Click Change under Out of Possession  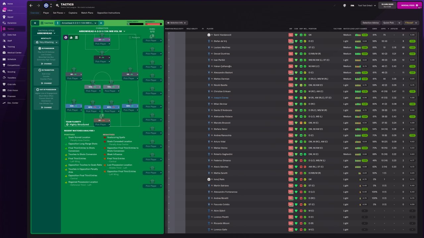(x=46, y=107)
